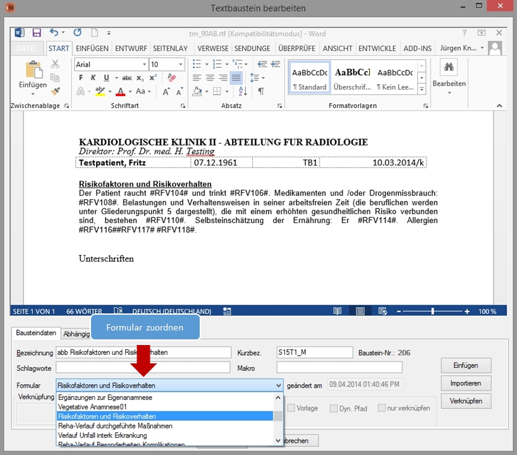The image size is (517, 455).
Task: Click the zoom out minus button
Action: pos(399,312)
